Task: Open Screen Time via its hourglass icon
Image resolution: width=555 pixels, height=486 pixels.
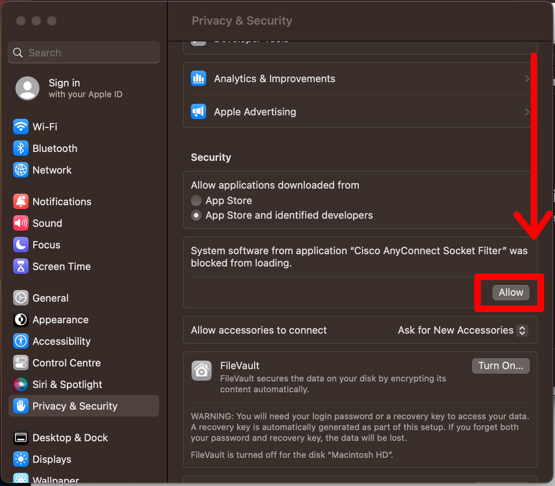Action: pos(20,266)
